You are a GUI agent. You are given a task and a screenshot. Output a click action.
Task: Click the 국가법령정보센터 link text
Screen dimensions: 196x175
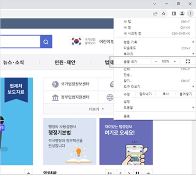tap(75, 84)
